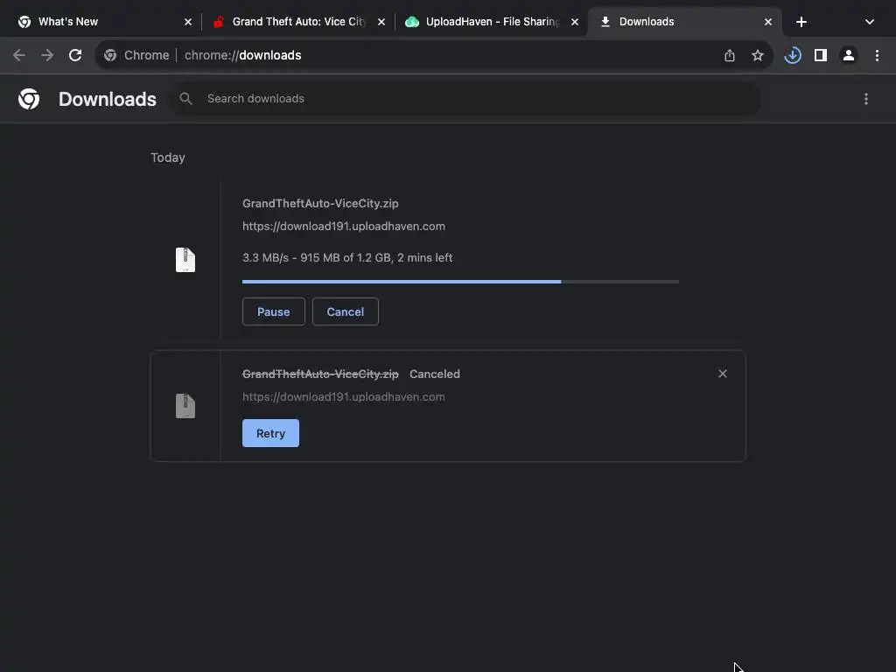
Task: Click the '3.3 MB/s - 915 MB' status text
Action: click(347, 258)
